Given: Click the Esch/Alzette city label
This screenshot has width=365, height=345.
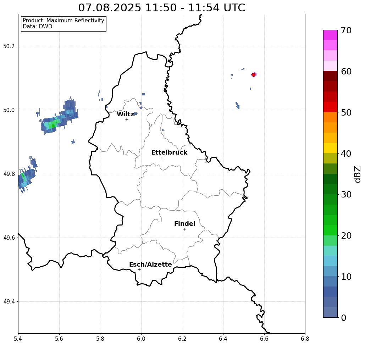Looking at the screenshot, I should click(x=150, y=264).
